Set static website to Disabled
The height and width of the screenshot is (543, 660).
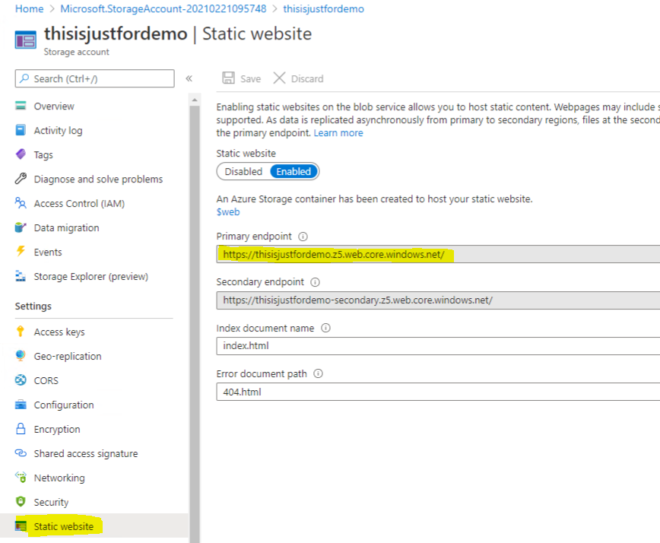click(243, 171)
